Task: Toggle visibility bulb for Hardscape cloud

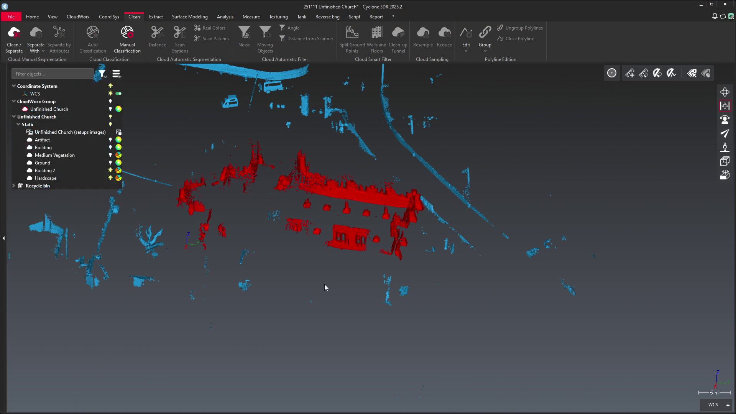Action: pos(110,178)
